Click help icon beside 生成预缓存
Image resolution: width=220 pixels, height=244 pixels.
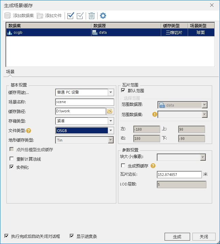(153, 166)
